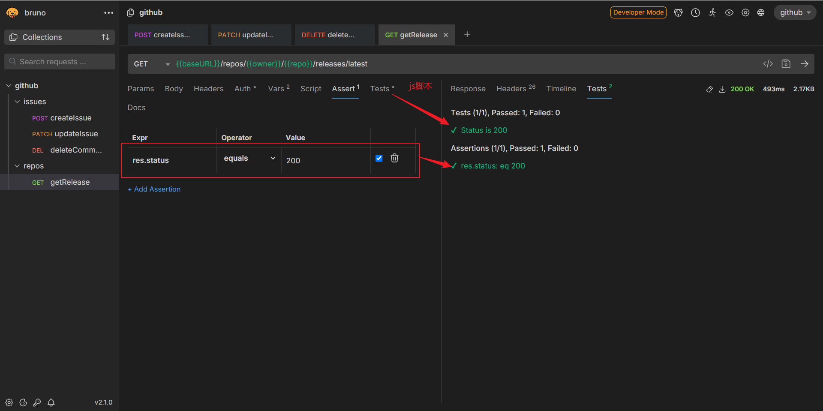This screenshot has width=823, height=411.
Task: Toggle Developer Mode badge
Action: (638, 12)
